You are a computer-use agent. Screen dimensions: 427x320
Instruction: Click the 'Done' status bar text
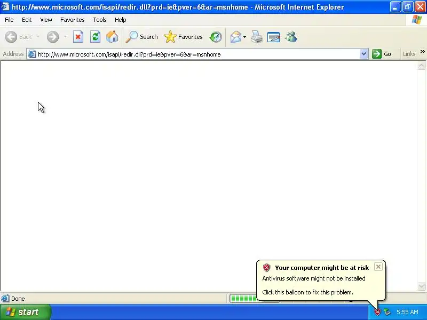[x=18, y=299]
